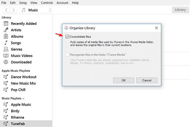Open the Account menu
This screenshot has width=190, height=127.
[x=62, y=3]
